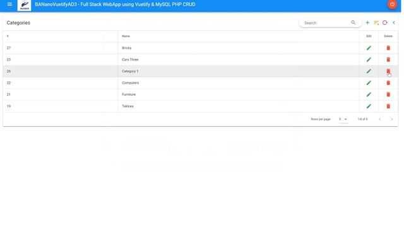Select the Tekkies name cell

[x=239, y=106]
